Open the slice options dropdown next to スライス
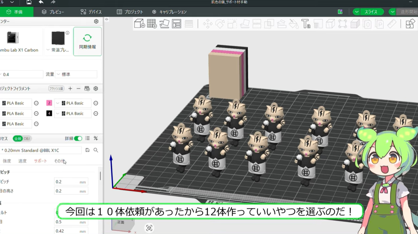 click(x=356, y=11)
